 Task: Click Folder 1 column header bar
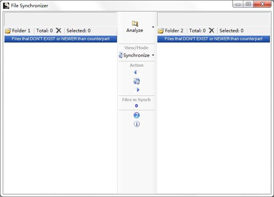click(x=61, y=39)
